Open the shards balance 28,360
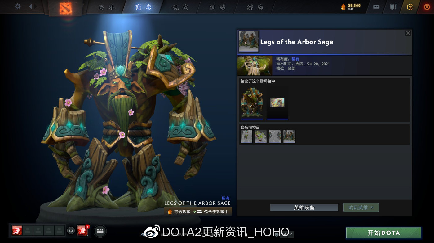Image resolution: width=434 pixels, height=243 pixels. click(351, 7)
